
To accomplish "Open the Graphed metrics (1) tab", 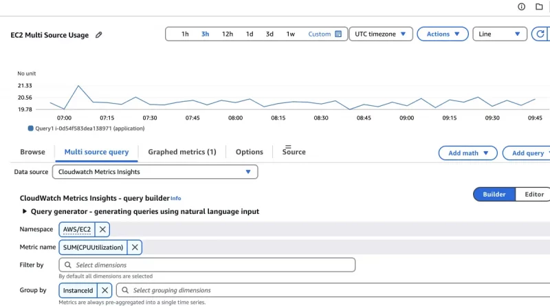I will (182, 152).
